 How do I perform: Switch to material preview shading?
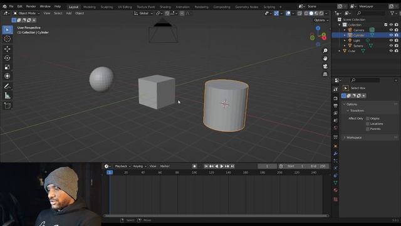[316, 13]
